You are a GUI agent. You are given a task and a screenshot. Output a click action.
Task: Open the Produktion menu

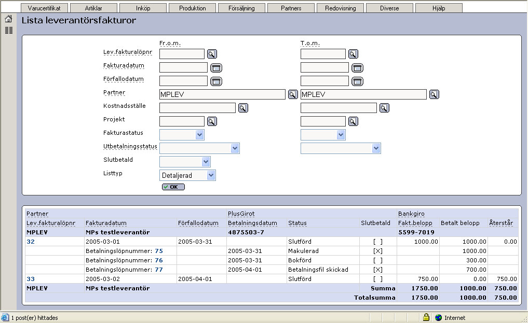pos(192,8)
